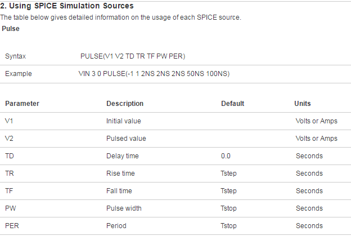The height and width of the screenshot is (249, 351).
Task: Click the 0.0 default value for delay time
Action: 226,156
